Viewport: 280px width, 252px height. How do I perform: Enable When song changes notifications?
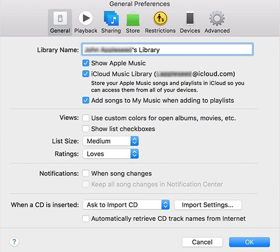(x=86, y=173)
